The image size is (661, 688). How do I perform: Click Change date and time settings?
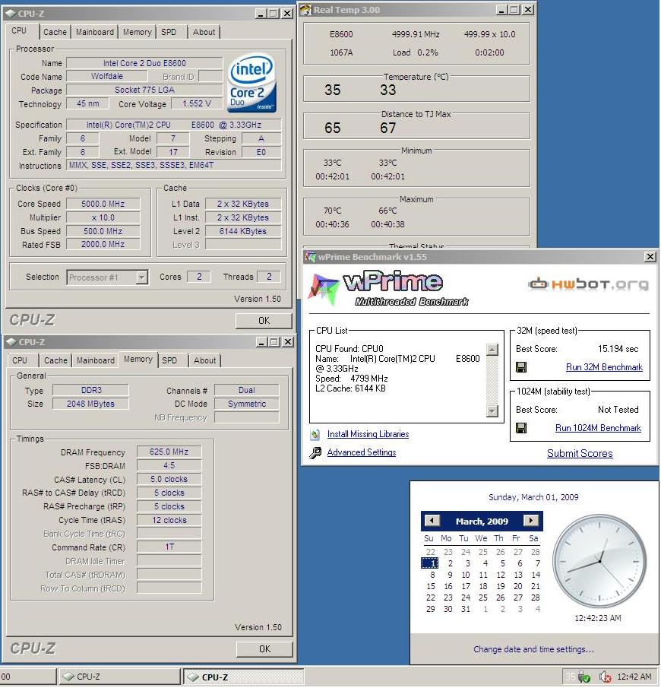coord(533,649)
